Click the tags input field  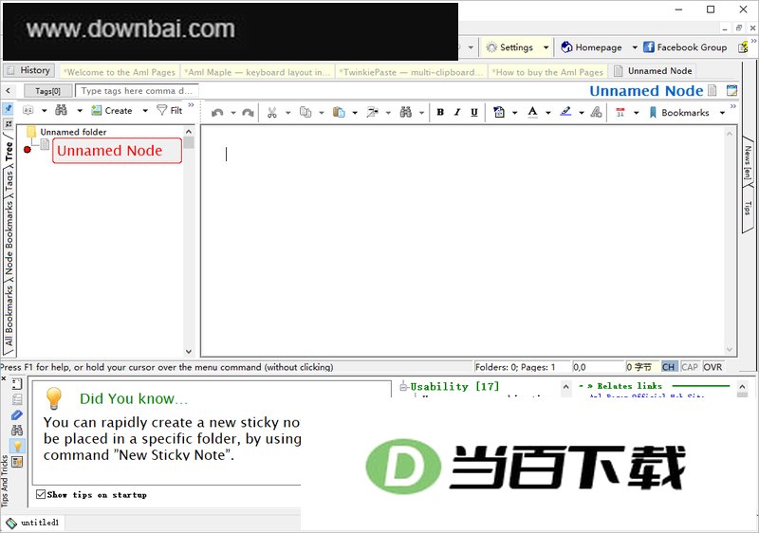point(137,91)
